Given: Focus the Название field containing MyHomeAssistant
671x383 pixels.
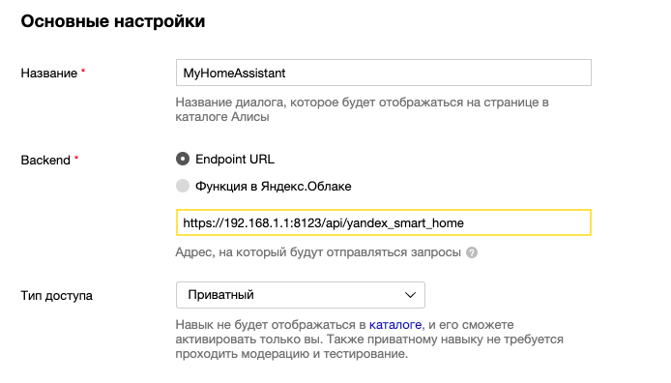Looking at the screenshot, I should point(384,73).
